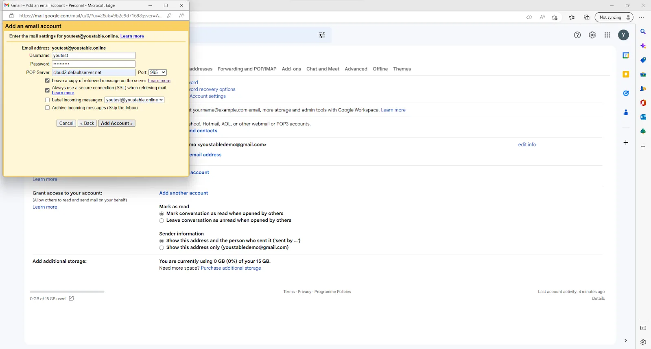Screen dimensions: 651x349
Task: Click storage usage progress bar
Action: click(x=67, y=292)
